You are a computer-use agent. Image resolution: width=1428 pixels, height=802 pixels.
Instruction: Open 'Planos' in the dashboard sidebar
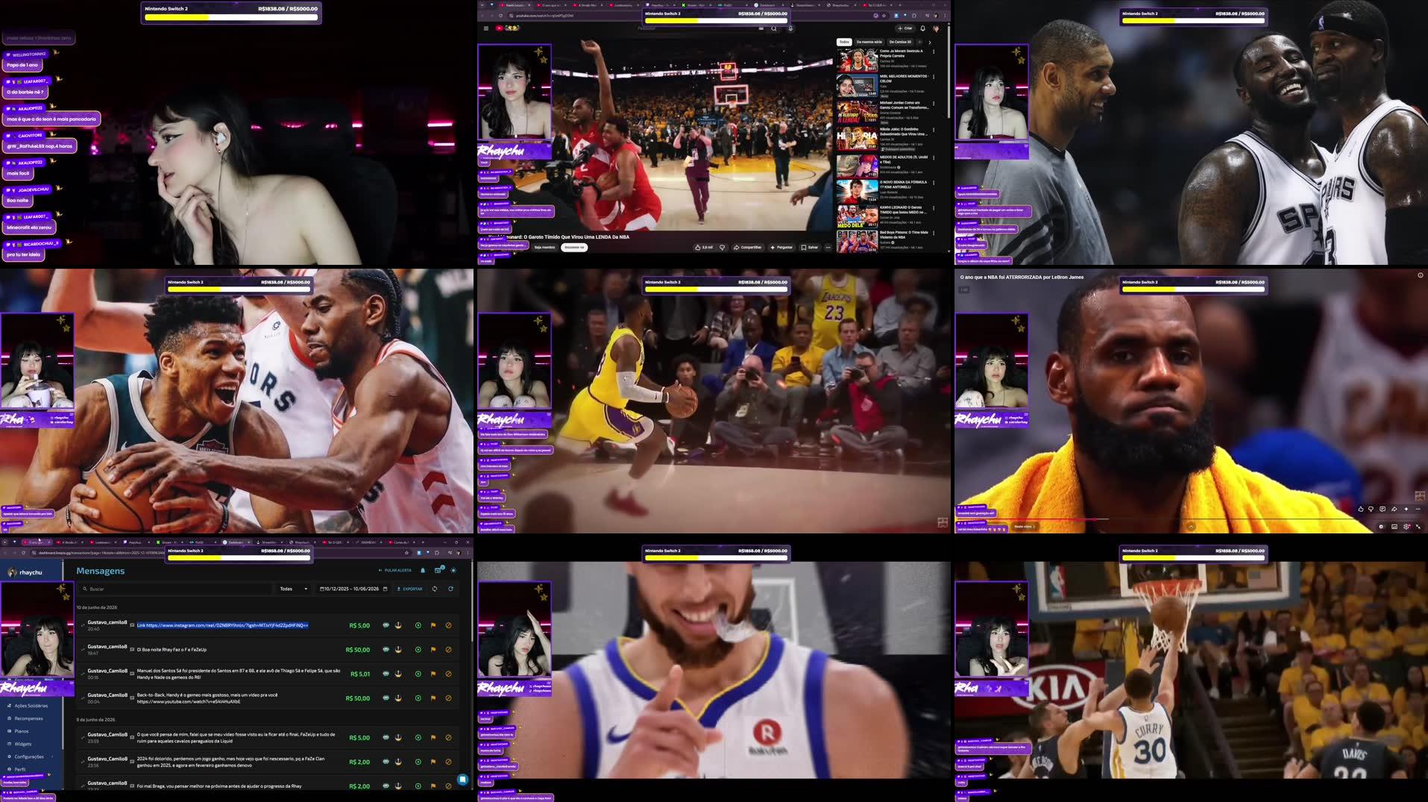pyautogui.click(x=21, y=731)
